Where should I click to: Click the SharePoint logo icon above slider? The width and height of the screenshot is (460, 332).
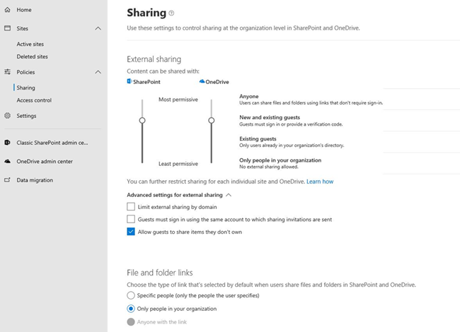point(130,81)
